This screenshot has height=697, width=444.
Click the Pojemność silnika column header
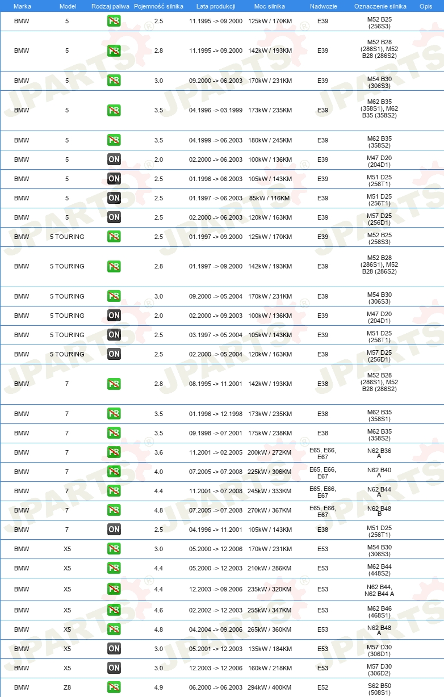click(158, 6)
